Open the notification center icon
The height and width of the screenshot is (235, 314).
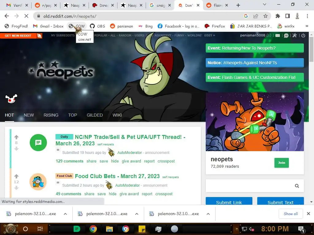click(301, 229)
